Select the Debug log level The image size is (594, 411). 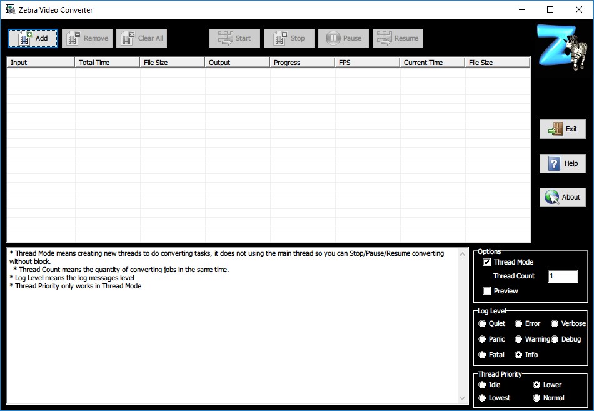click(x=555, y=339)
